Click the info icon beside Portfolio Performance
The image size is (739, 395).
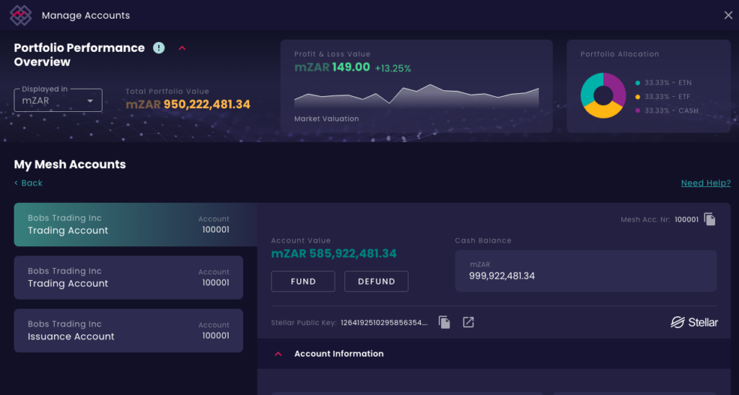[159, 48]
